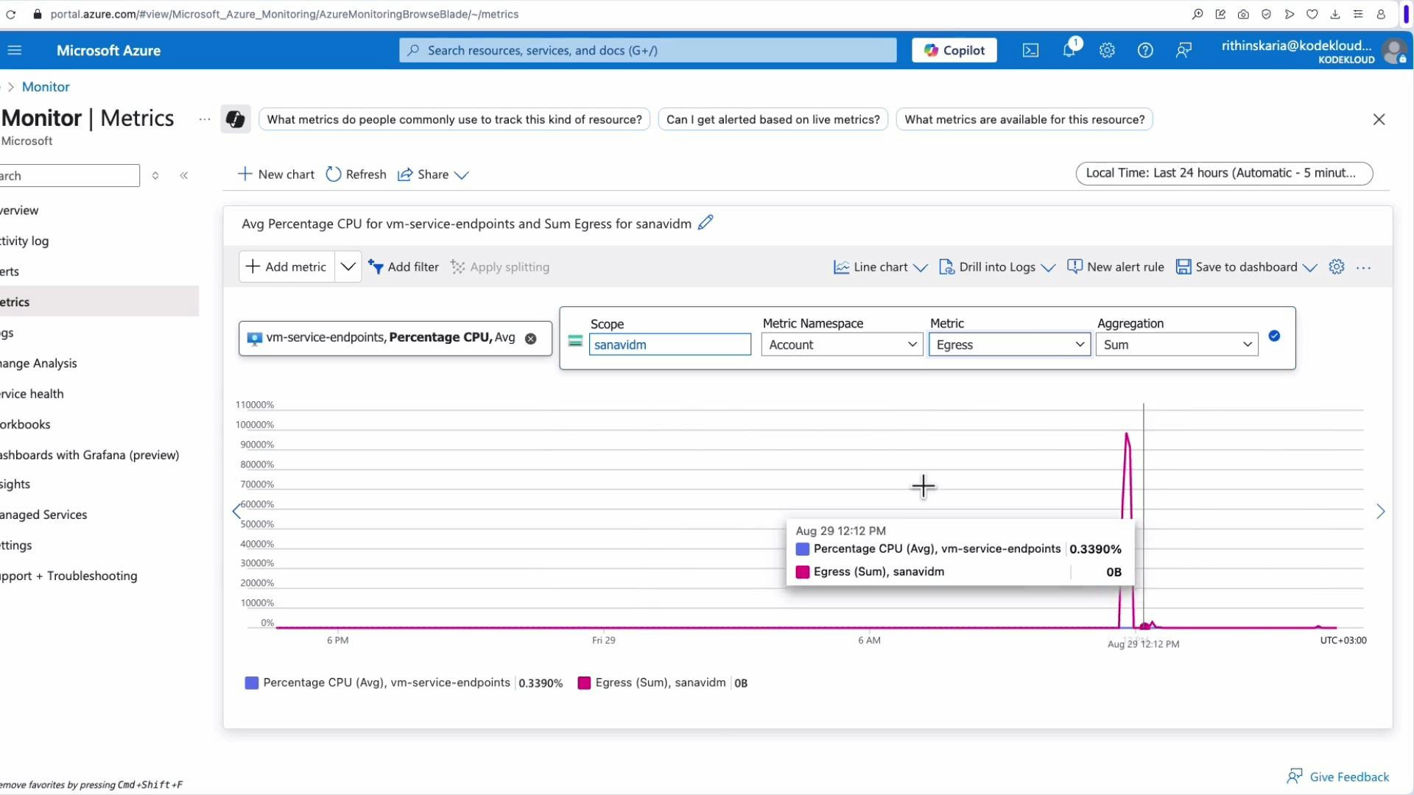
Task: Open the feedback icon beside help
Action: 1183,50
